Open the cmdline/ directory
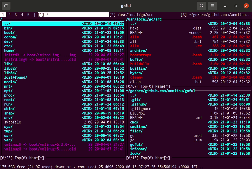Image resolution: width=252 pixels, height=169 pixels. [190, 127]
